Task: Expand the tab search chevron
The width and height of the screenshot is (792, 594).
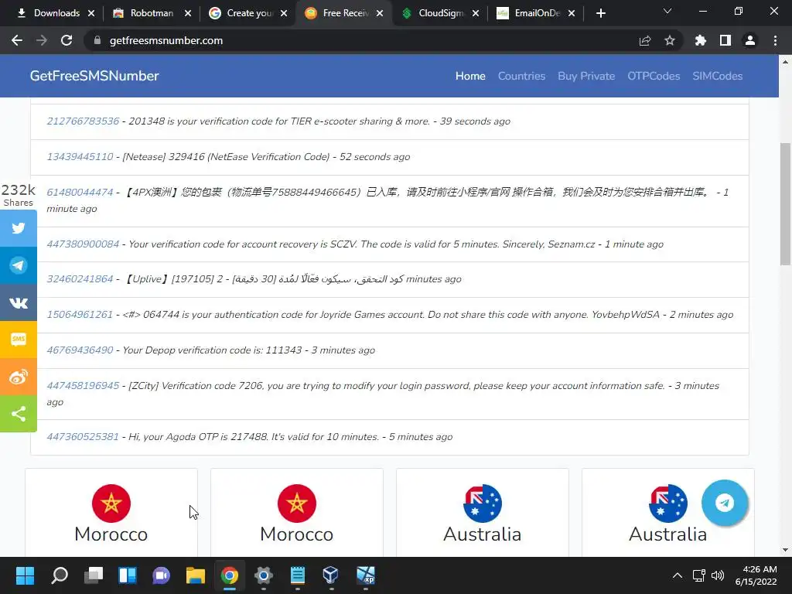Action: pyautogui.click(x=667, y=11)
